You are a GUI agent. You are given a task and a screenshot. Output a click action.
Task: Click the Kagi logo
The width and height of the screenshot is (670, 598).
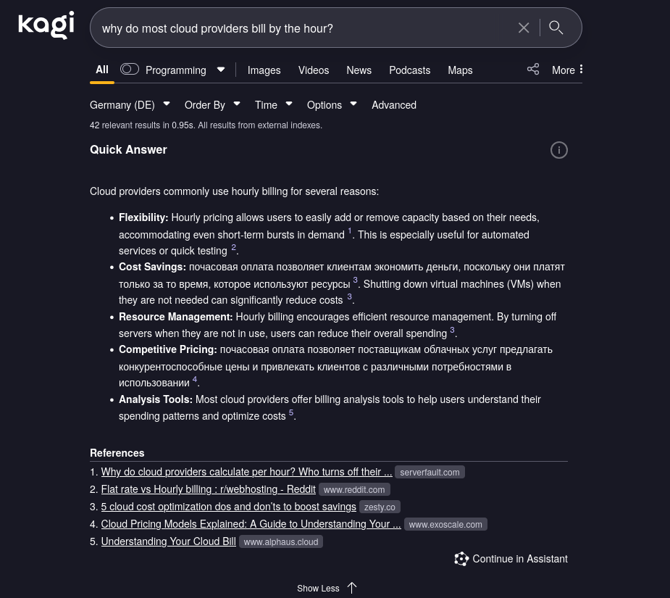pos(46,25)
